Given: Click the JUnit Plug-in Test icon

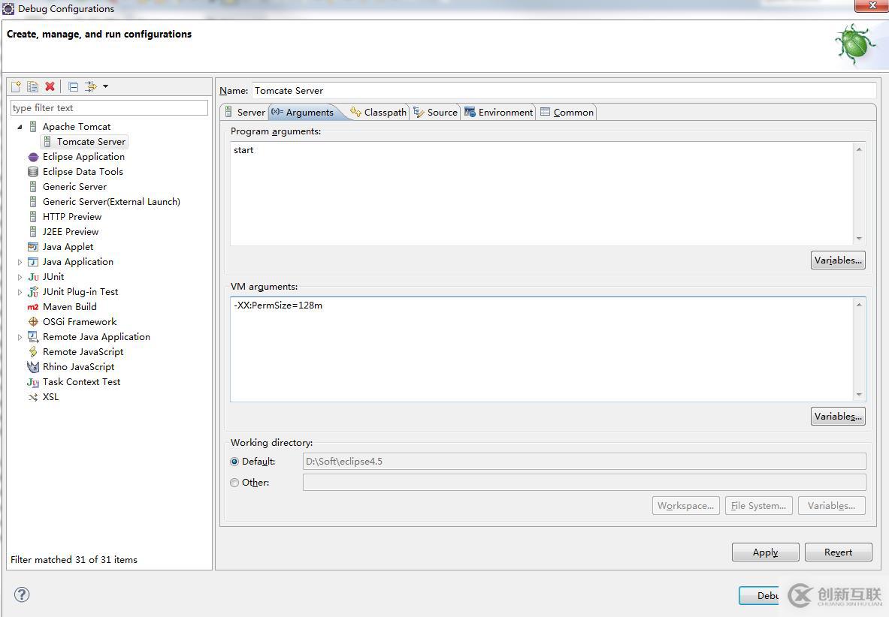Looking at the screenshot, I should tap(33, 292).
